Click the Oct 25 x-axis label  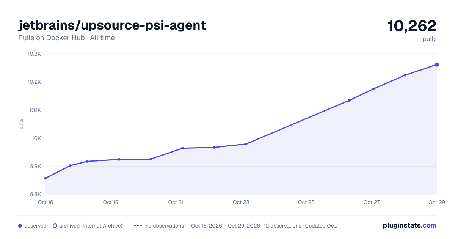pos(306,202)
